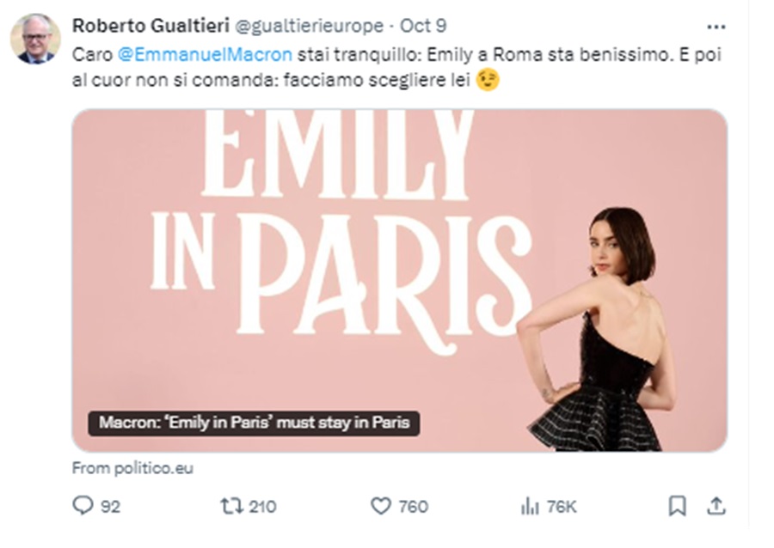Open the three-dot more options menu
The height and width of the screenshot is (548, 774).
coord(716,26)
